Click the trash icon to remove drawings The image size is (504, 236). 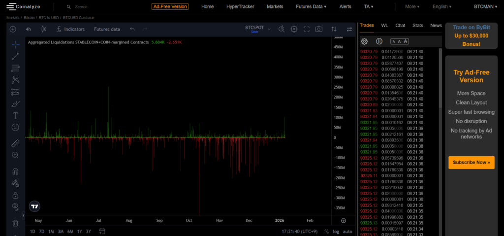click(15, 223)
